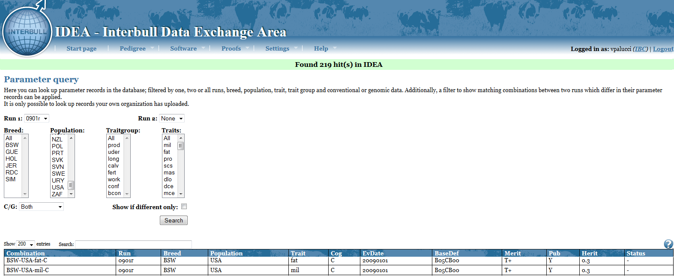Select USA in the Population list
The height and width of the screenshot is (276, 674).
point(58,187)
